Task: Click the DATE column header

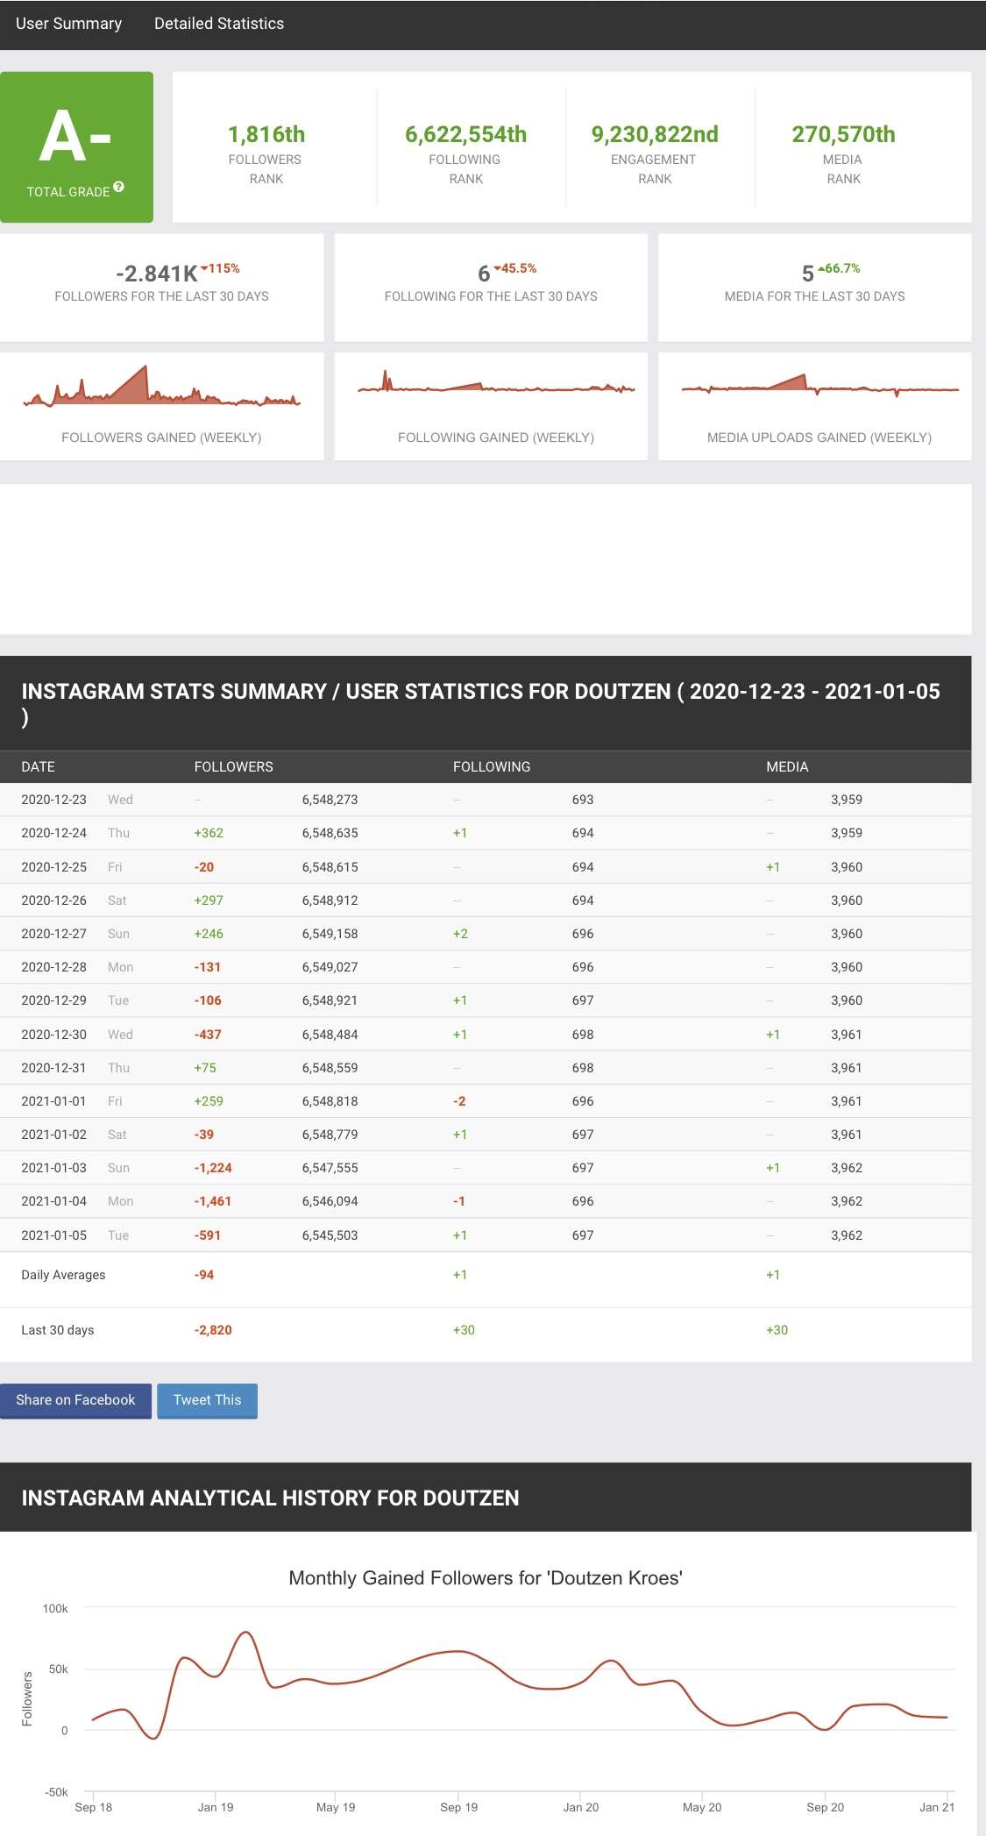Action: [39, 766]
